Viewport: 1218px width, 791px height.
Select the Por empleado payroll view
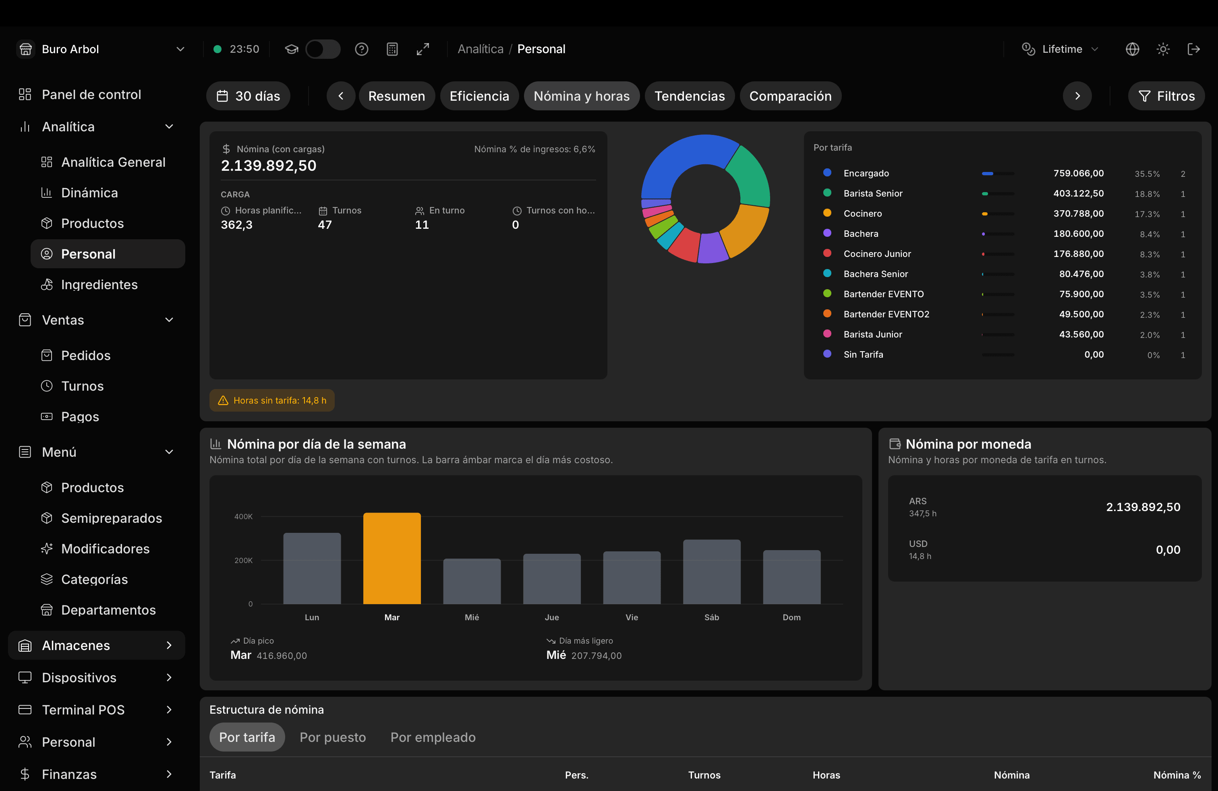[x=433, y=737]
